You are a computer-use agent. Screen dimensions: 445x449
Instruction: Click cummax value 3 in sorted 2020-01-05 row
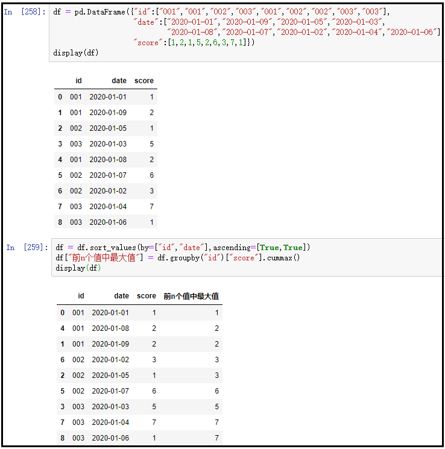click(x=216, y=375)
